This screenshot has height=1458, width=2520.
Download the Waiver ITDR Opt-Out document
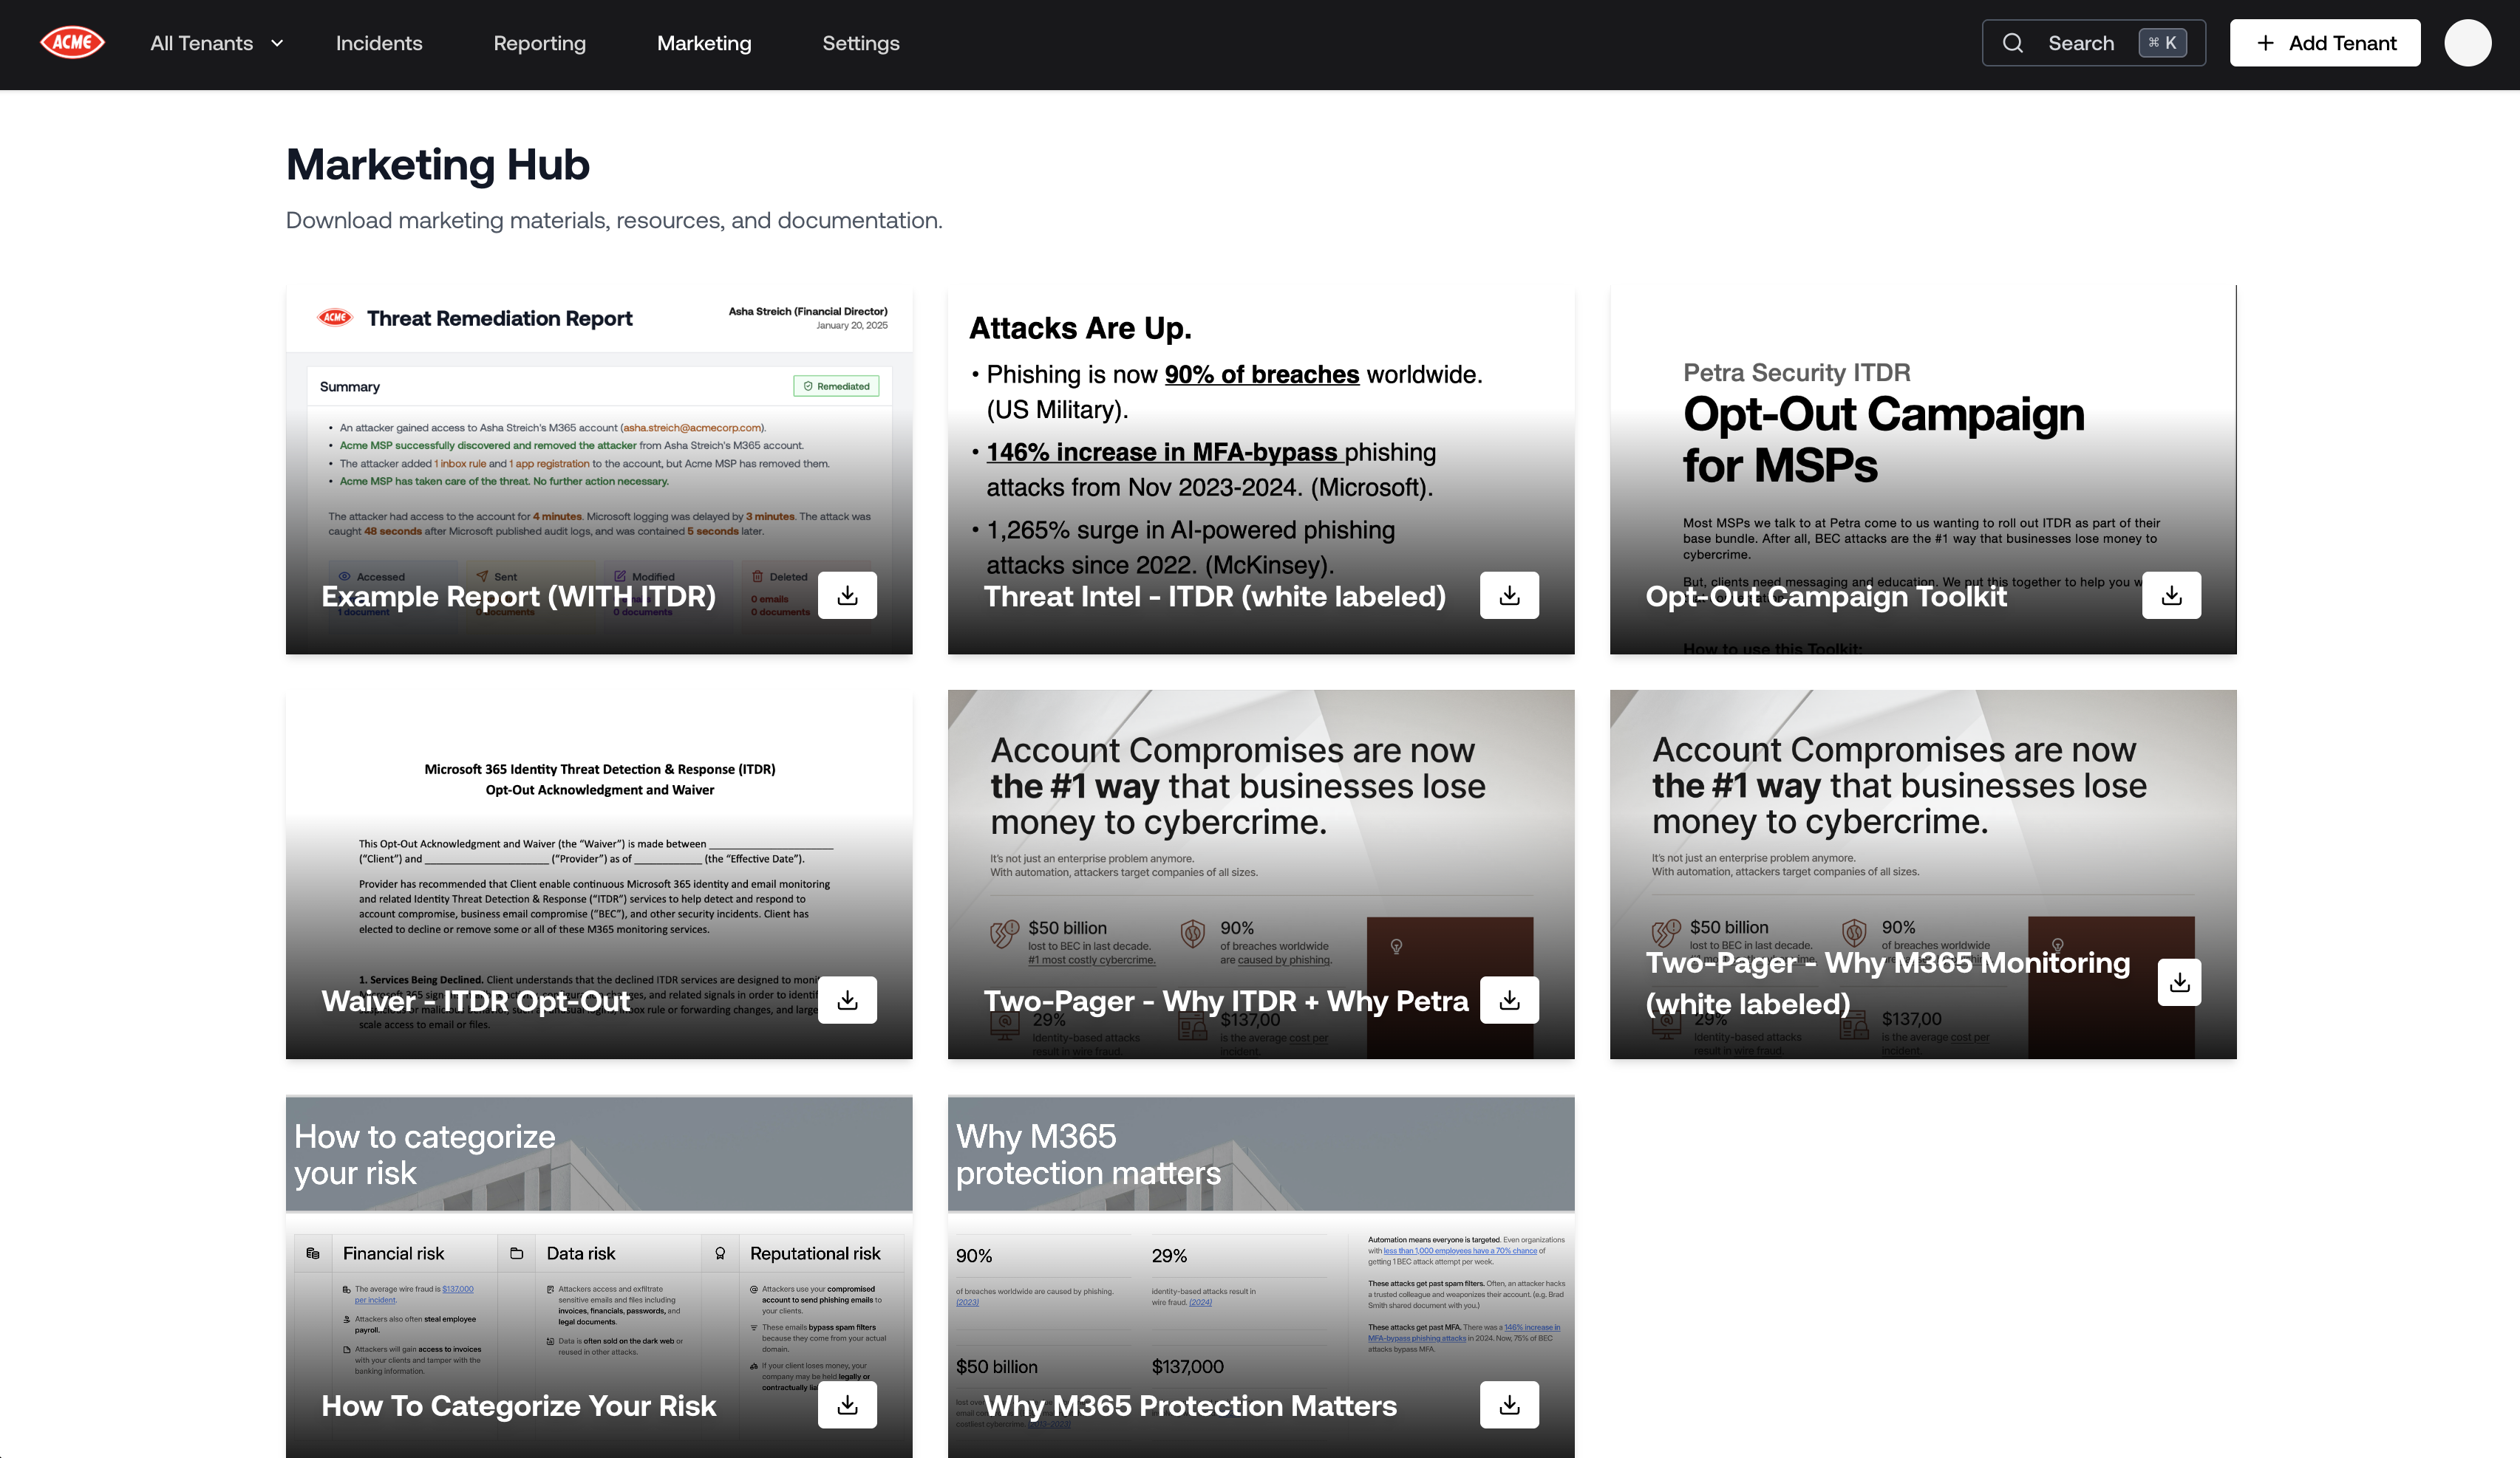click(x=847, y=1000)
